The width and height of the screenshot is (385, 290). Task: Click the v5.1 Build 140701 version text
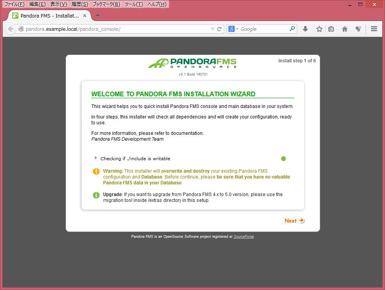[193, 74]
